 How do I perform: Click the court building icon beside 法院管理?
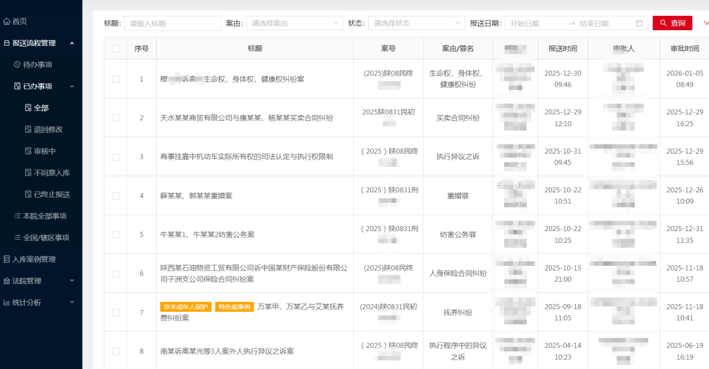tap(7, 281)
